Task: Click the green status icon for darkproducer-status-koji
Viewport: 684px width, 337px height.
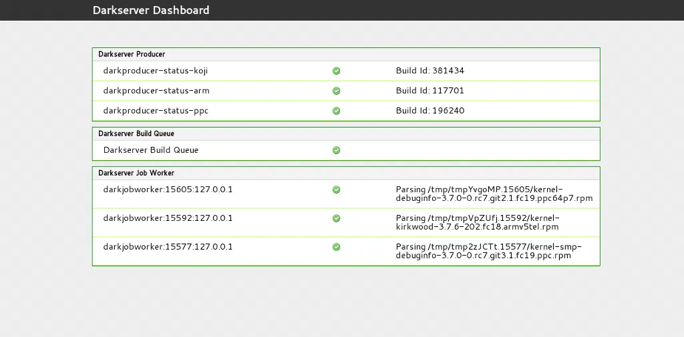Action: tap(337, 71)
